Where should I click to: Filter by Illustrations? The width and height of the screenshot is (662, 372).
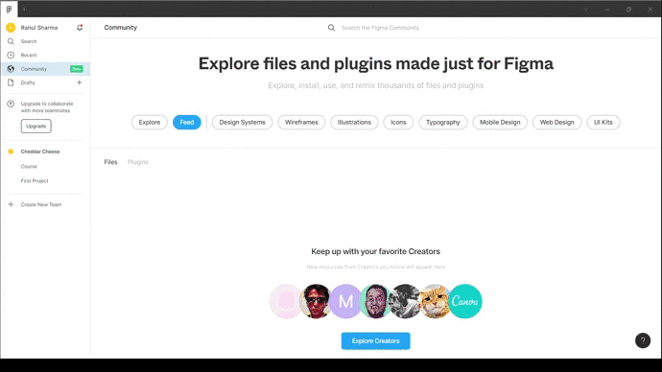pyautogui.click(x=354, y=123)
